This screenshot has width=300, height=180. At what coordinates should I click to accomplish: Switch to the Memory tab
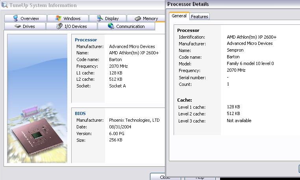click(x=146, y=19)
